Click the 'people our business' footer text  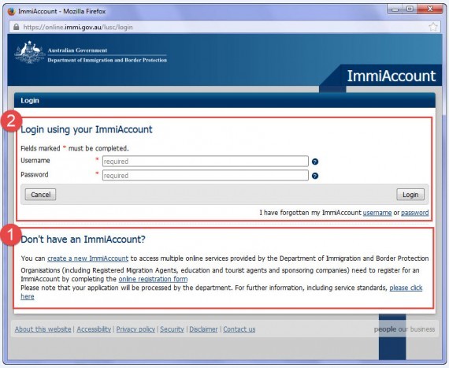point(404,329)
